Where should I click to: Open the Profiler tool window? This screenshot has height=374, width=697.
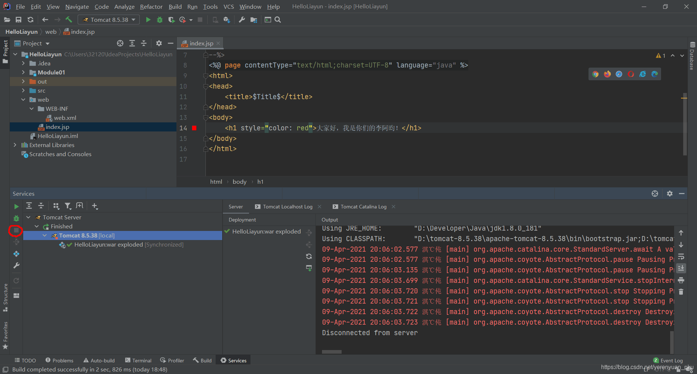coord(172,360)
